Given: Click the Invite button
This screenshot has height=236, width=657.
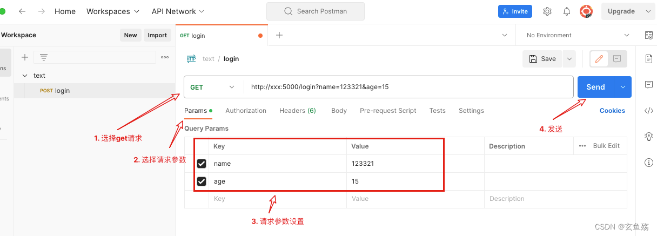Looking at the screenshot, I should 515,11.
